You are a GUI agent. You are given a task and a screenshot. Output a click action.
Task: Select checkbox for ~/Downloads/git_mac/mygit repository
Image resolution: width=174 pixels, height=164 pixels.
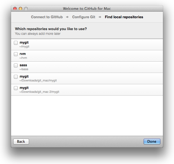(16, 77)
